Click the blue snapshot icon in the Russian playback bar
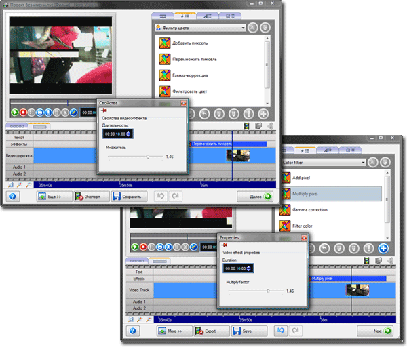 (x=40, y=113)
